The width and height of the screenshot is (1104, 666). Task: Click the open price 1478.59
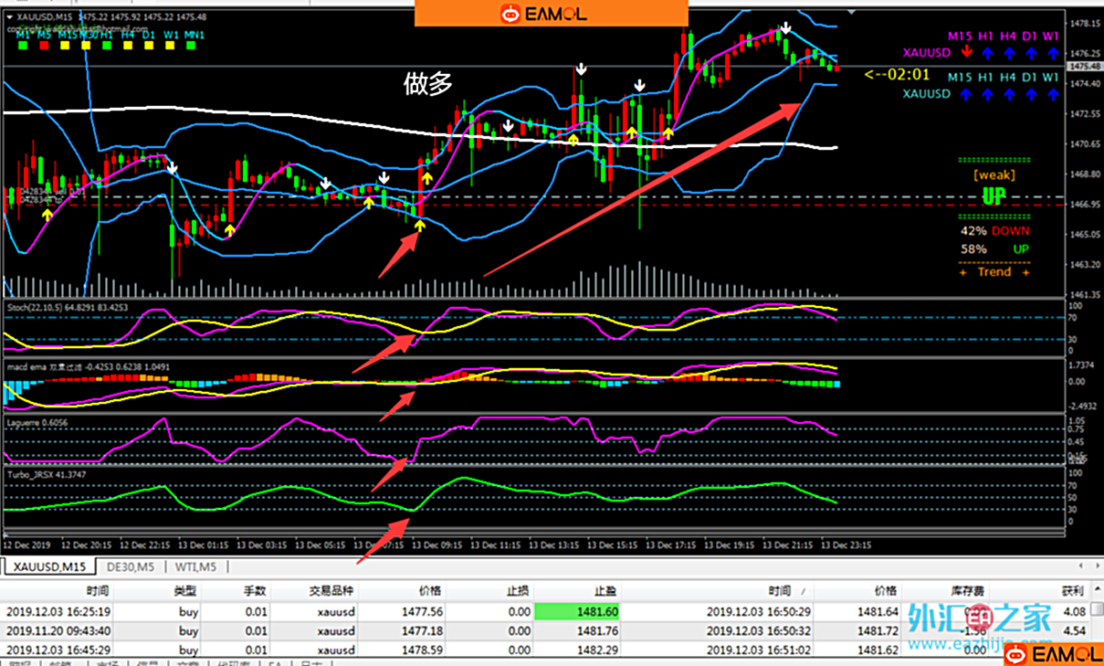click(424, 650)
